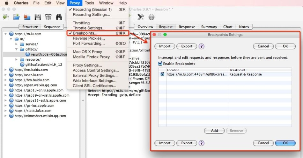Expand the http://hm.baidu.com node

6,70
